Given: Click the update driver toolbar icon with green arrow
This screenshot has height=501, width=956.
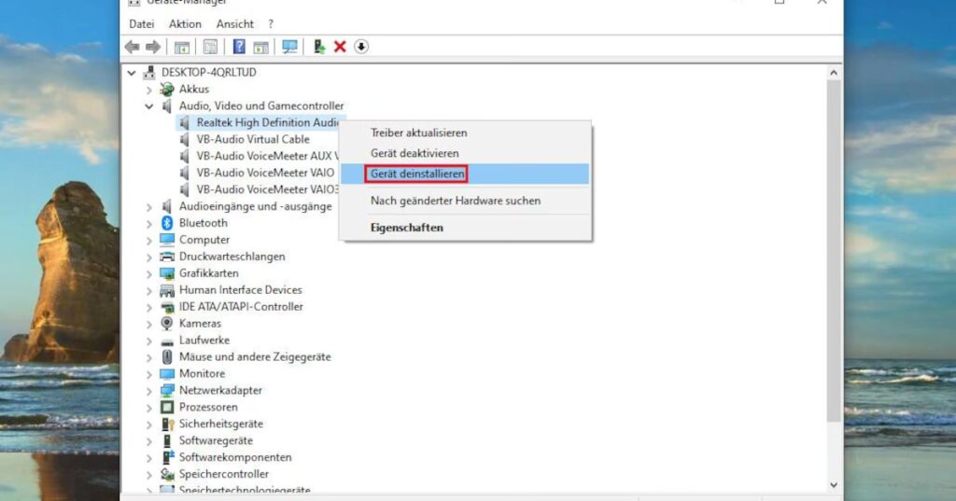Looking at the screenshot, I should click(319, 47).
